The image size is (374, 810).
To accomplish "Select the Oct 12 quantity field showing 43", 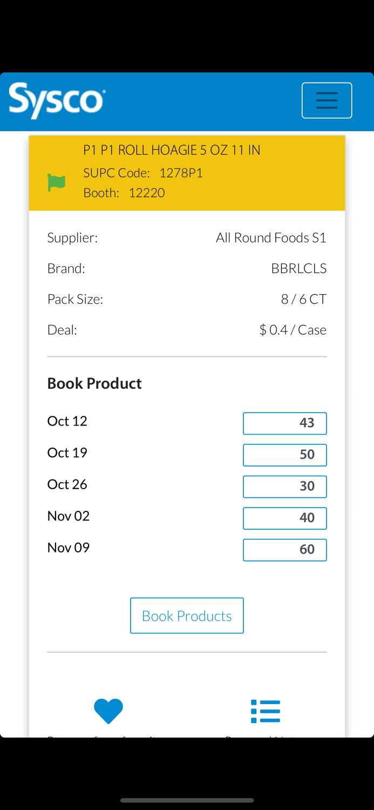I will 284,423.
